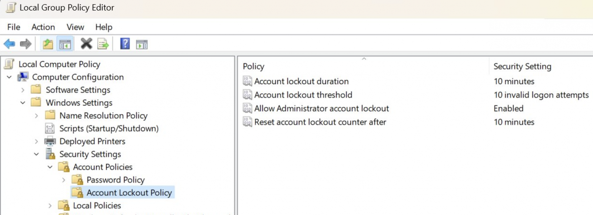Open the View menu
Screen dimensions: 593x215
75,27
